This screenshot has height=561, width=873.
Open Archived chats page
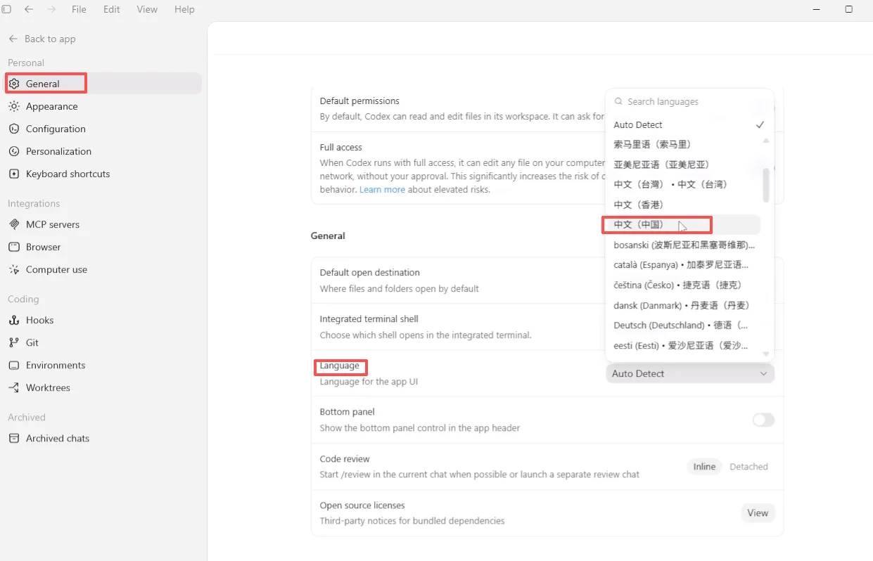pos(103,438)
